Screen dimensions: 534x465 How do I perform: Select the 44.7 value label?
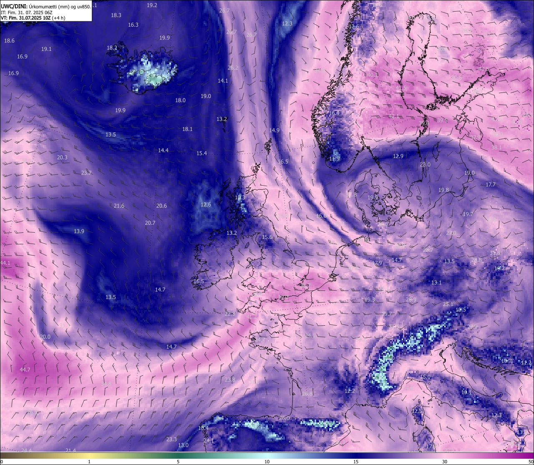coord(25,369)
